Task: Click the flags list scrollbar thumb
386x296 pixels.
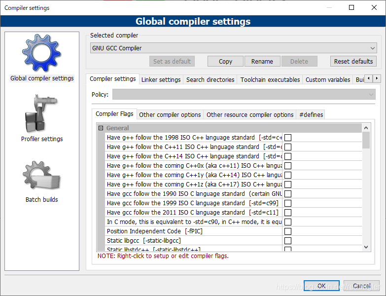Action: 366,140
